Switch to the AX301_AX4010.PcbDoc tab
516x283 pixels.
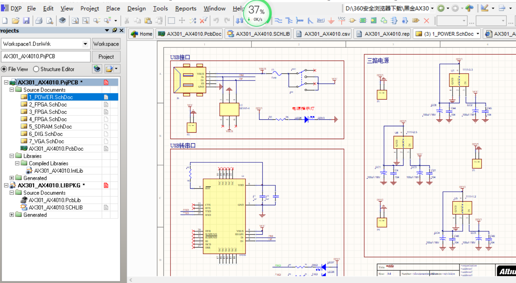(190, 34)
